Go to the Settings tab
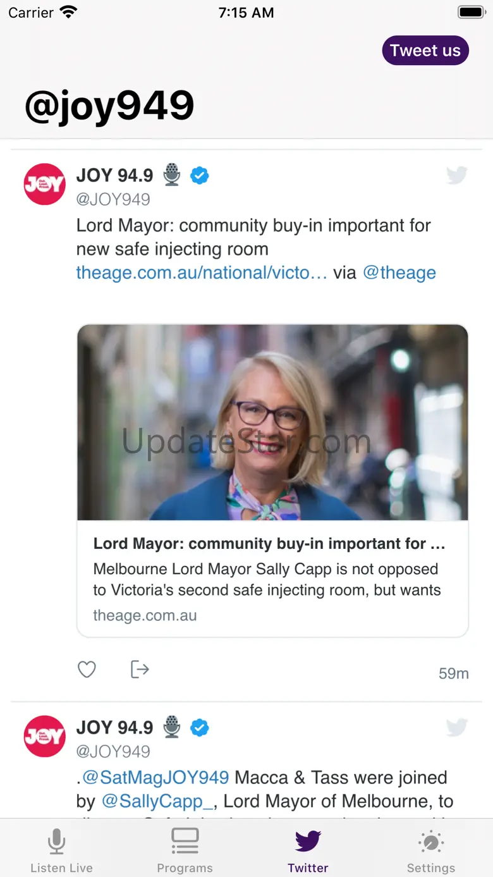Viewport: 493px width, 877px height. (431, 850)
